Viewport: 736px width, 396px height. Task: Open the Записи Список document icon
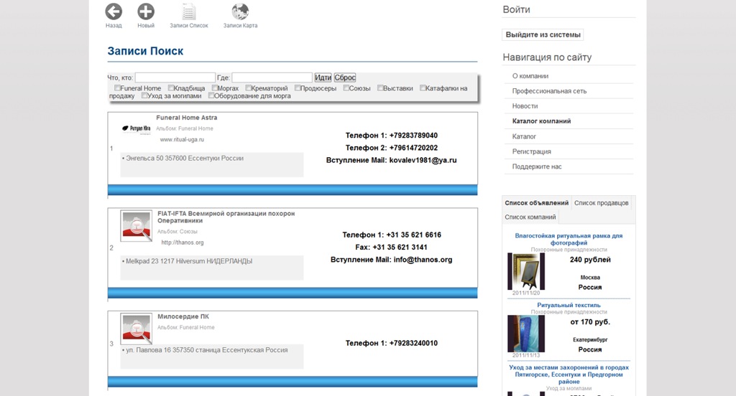(x=189, y=11)
